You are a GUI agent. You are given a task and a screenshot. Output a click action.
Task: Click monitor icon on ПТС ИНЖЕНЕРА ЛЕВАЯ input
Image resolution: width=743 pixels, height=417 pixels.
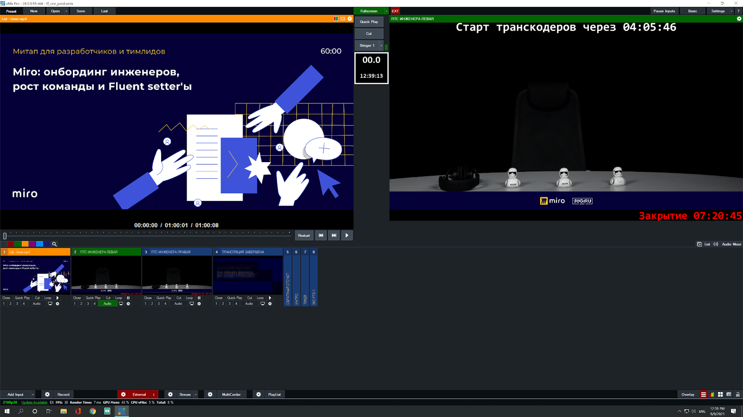[121, 303]
